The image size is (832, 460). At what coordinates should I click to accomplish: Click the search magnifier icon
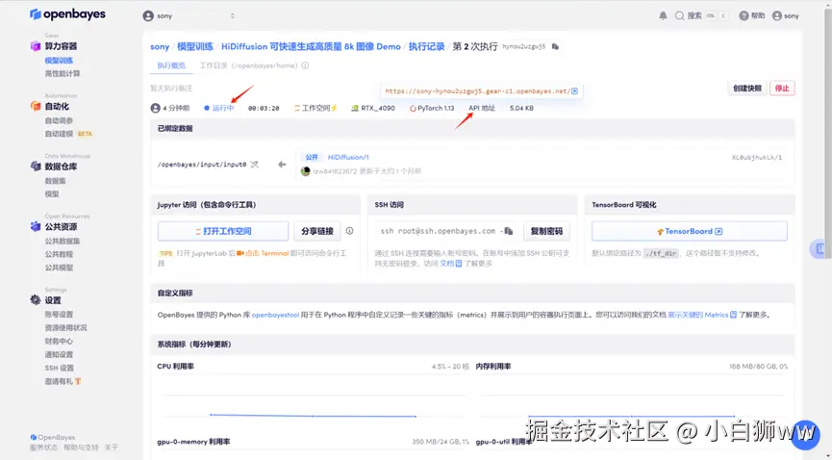tap(680, 16)
